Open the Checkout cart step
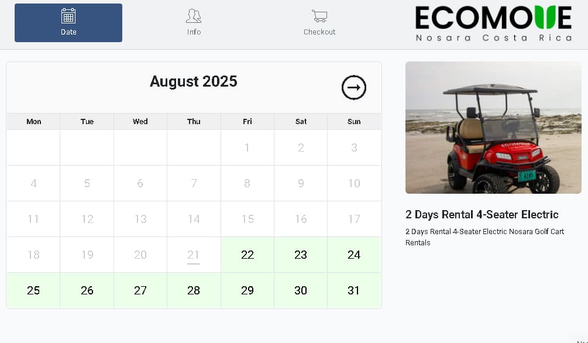 tap(319, 23)
